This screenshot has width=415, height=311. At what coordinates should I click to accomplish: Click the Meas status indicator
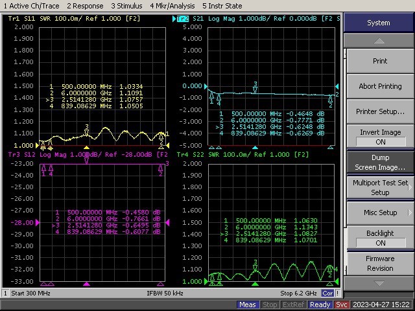(x=248, y=305)
